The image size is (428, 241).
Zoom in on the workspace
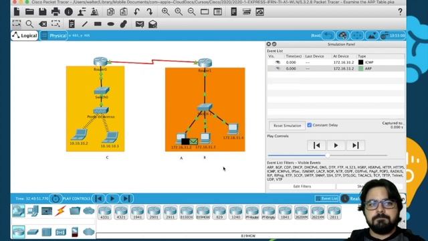165,12
